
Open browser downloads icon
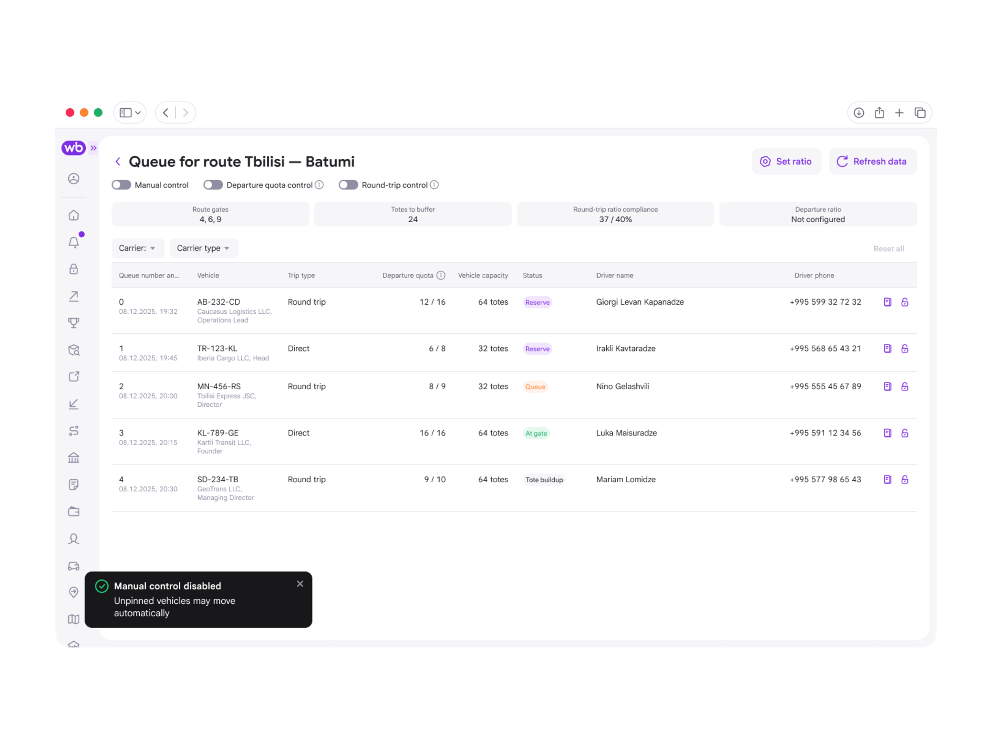tap(858, 113)
